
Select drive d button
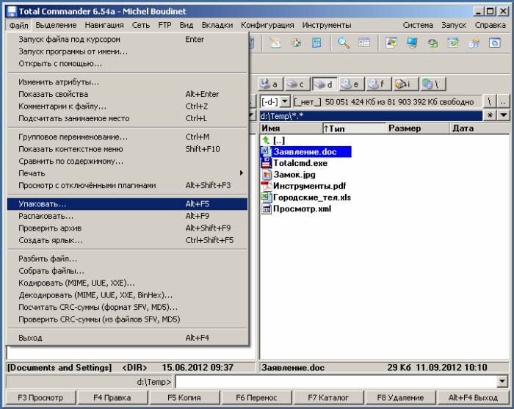[325, 84]
